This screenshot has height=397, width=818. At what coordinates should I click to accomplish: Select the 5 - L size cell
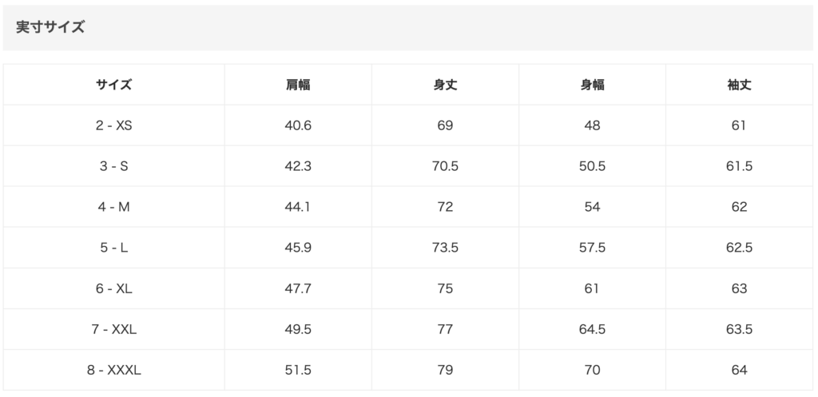pos(113,248)
